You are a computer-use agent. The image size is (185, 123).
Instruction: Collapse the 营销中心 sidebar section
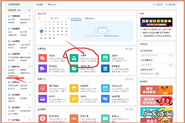(30, 66)
